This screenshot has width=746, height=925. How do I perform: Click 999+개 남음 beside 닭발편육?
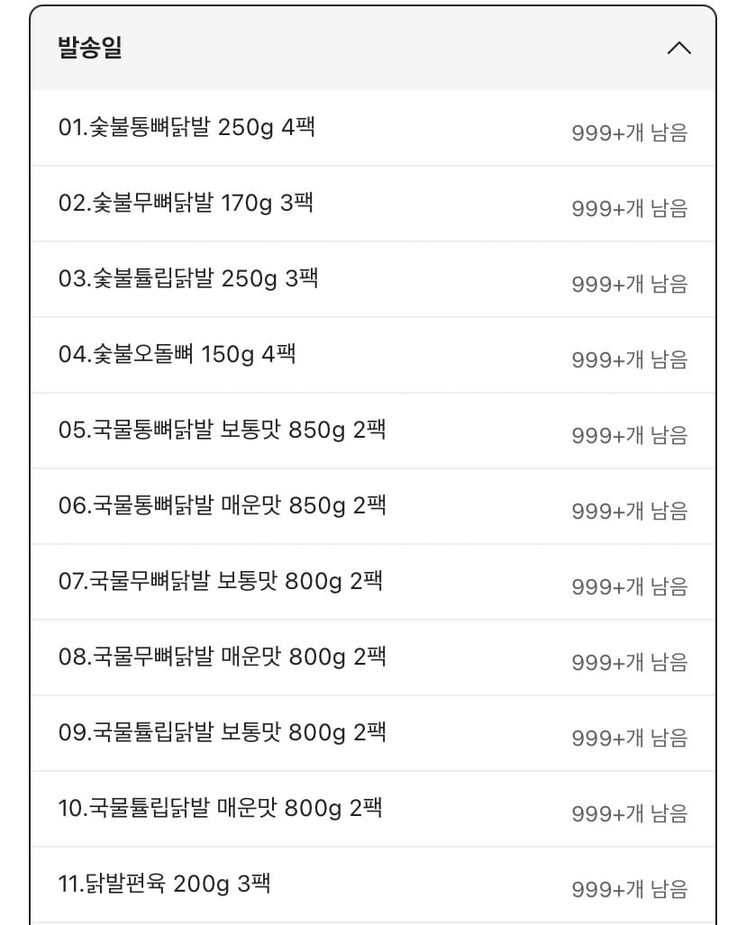click(629, 890)
